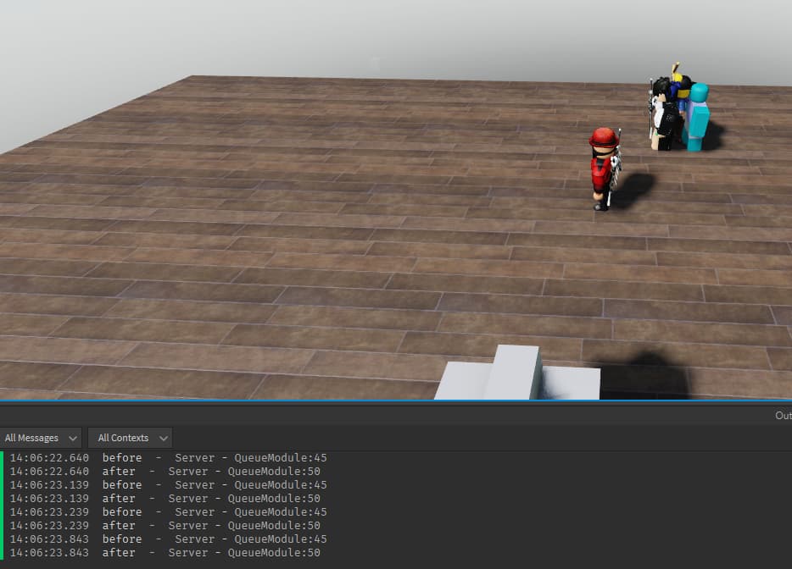
Task: Click the white stepped part in viewport
Action: (517, 373)
